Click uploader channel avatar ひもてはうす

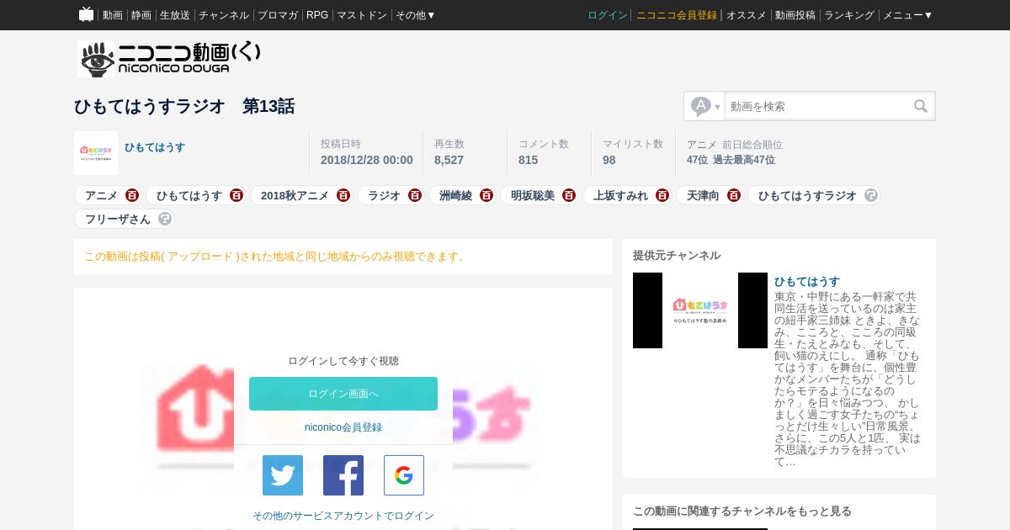click(x=96, y=153)
